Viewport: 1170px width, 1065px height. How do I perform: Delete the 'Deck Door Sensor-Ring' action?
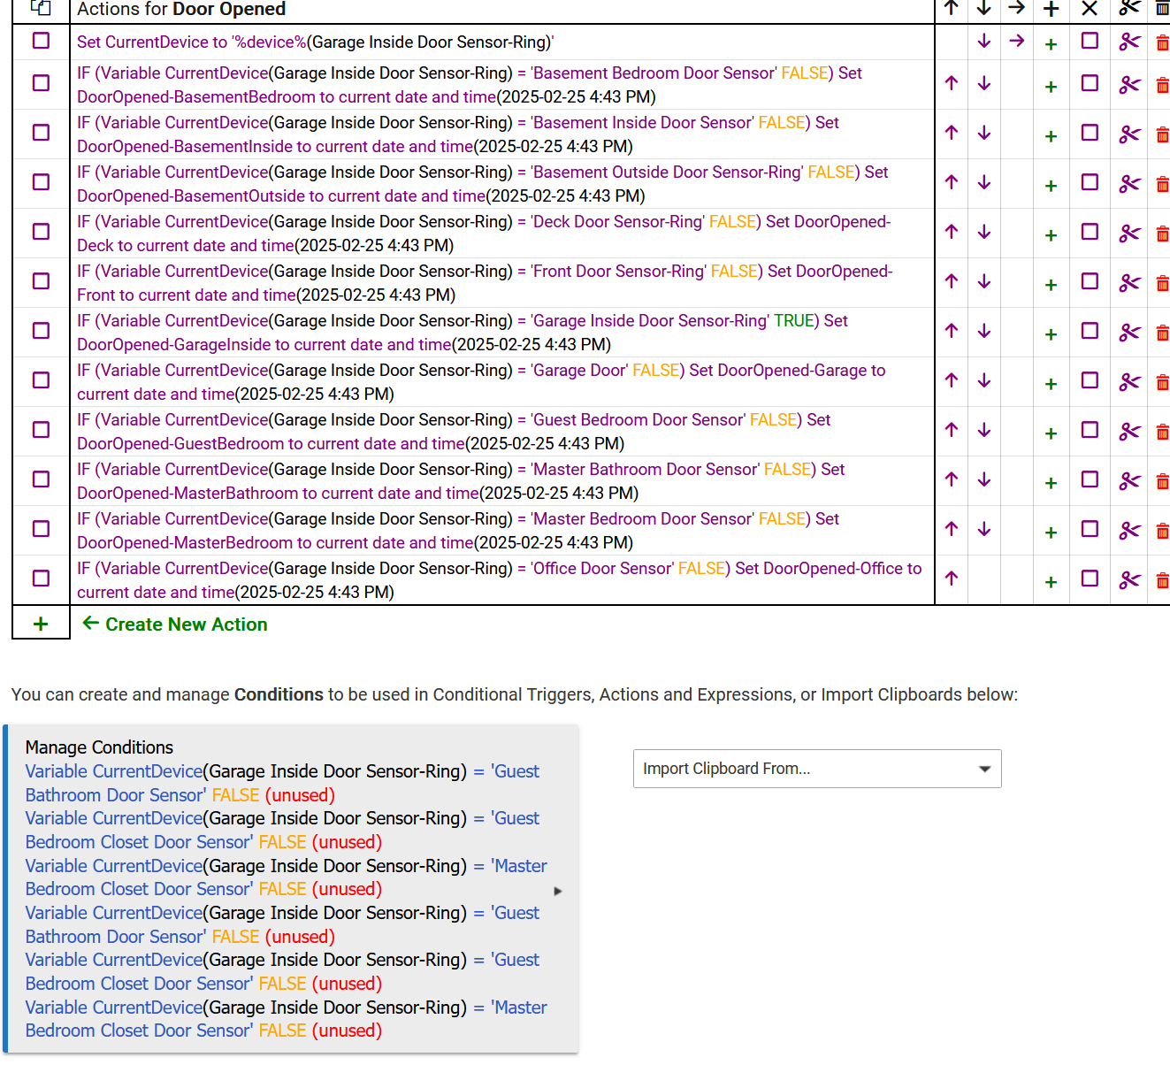click(1161, 233)
